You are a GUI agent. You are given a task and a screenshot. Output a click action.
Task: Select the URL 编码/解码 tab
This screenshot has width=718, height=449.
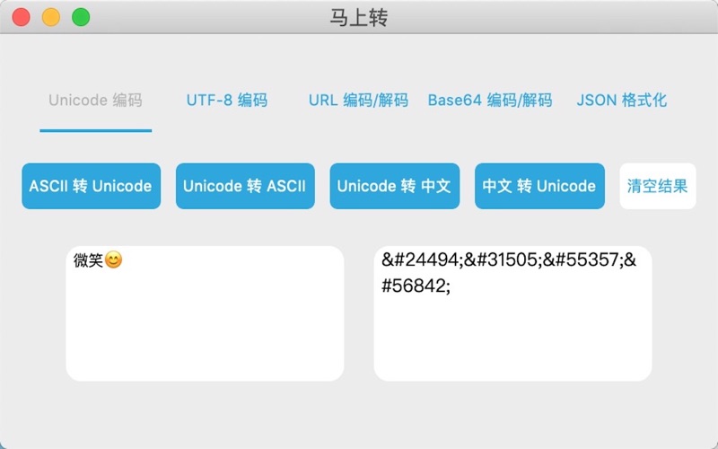358,101
